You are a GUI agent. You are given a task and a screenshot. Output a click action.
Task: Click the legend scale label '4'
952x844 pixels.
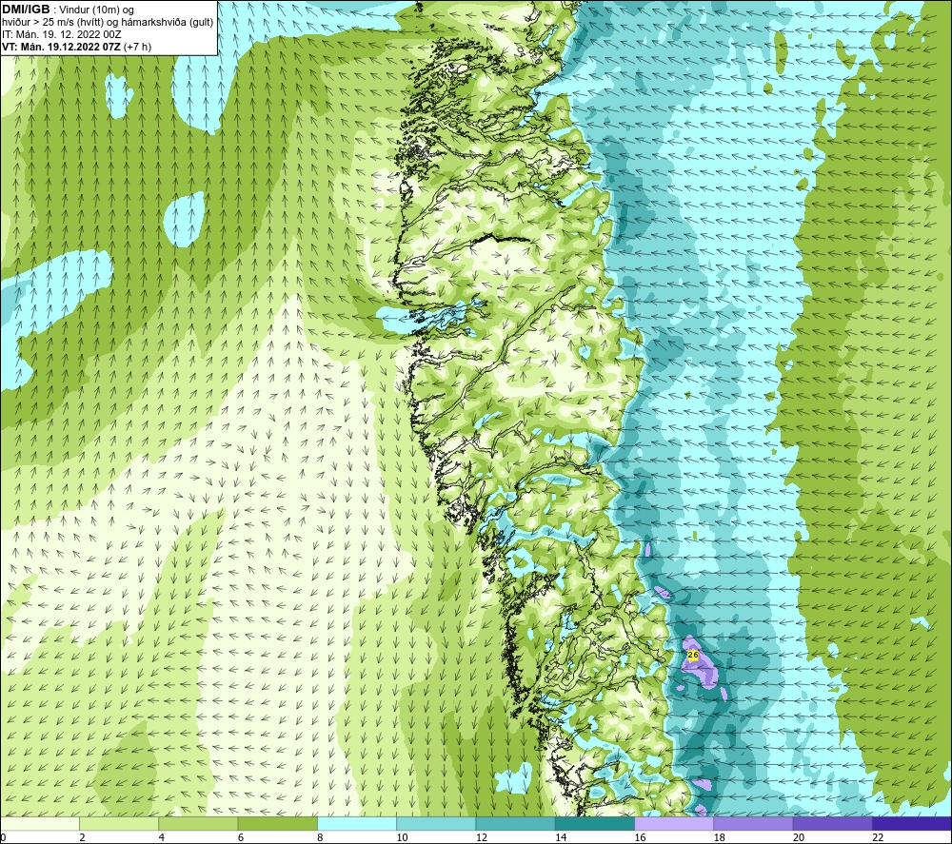pos(162,837)
